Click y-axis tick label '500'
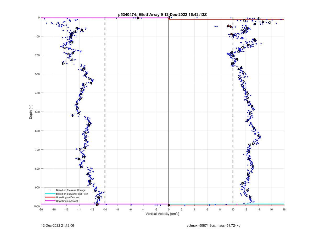 click(x=37, y=112)
